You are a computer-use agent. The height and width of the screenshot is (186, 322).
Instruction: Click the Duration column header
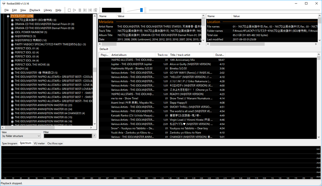point(220,55)
